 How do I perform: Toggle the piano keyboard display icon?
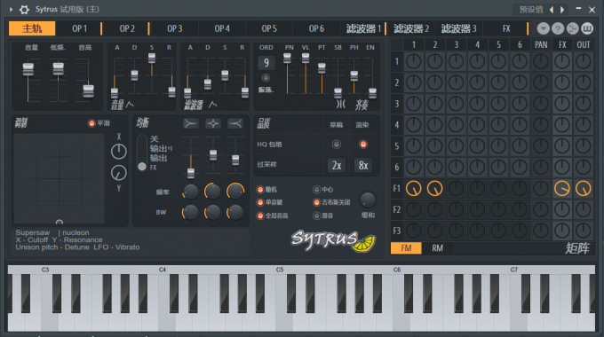click(x=587, y=28)
